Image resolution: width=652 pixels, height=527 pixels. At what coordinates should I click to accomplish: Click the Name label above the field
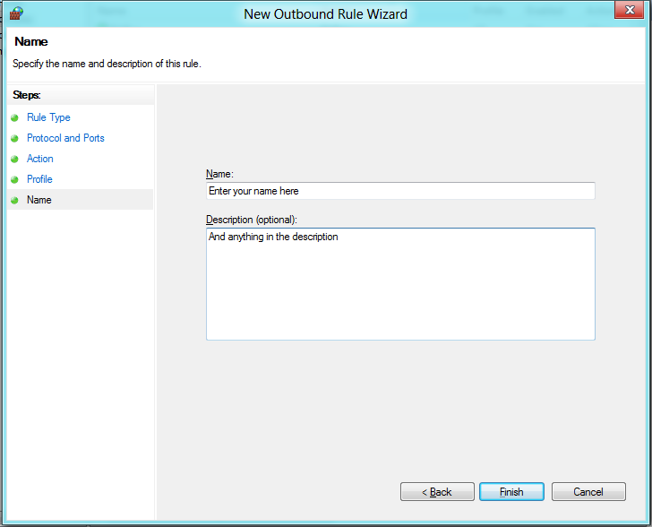click(219, 174)
